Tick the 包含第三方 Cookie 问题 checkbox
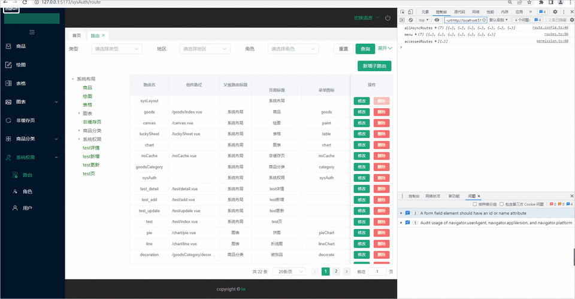575x299 pixels. coord(502,204)
